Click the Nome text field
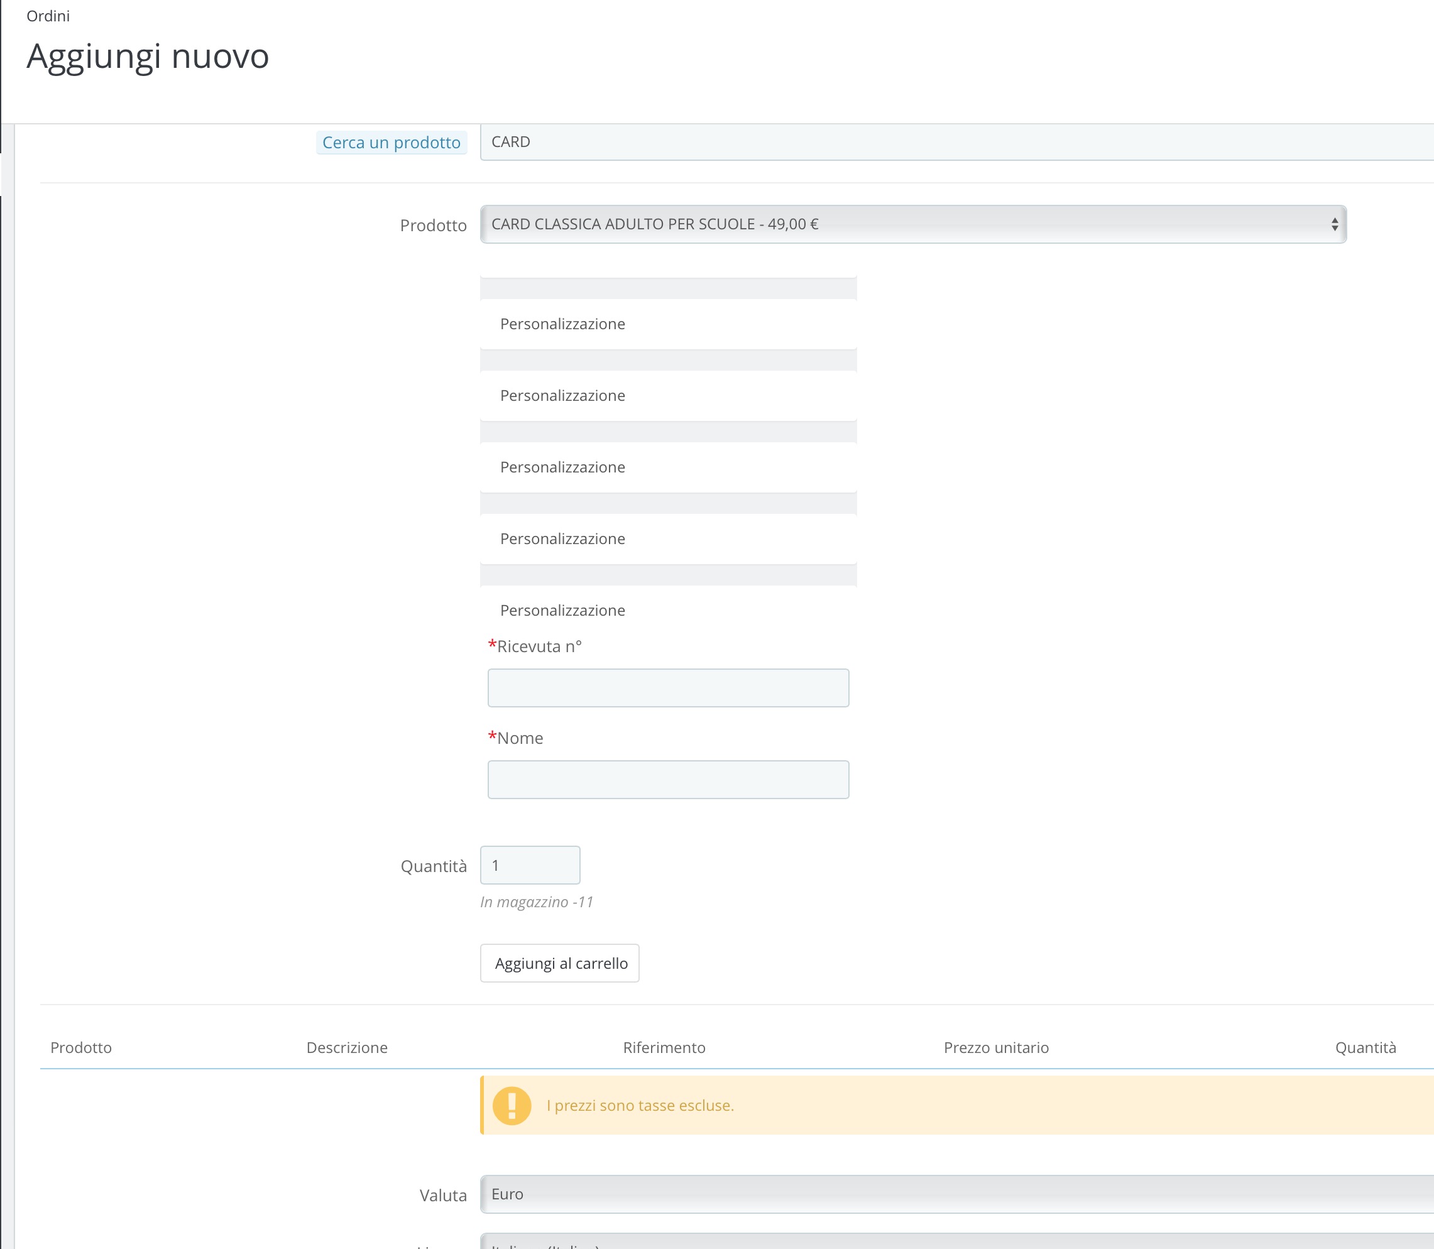The width and height of the screenshot is (1434, 1249). coord(668,779)
